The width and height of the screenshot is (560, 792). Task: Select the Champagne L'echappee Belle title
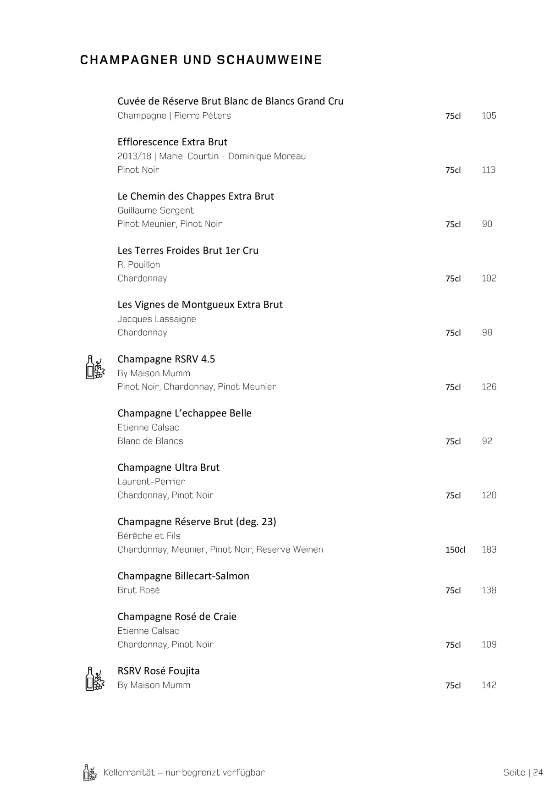point(184,413)
